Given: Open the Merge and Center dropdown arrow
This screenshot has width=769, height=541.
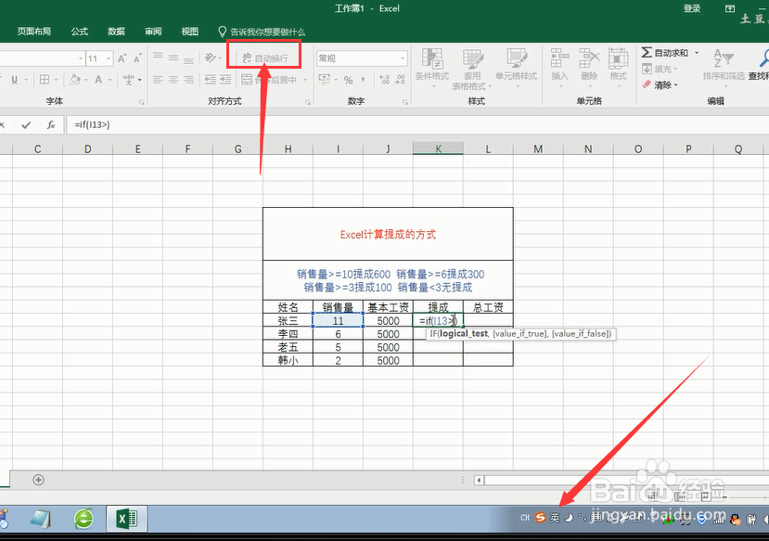Looking at the screenshot, I should [x=305, y=80].
